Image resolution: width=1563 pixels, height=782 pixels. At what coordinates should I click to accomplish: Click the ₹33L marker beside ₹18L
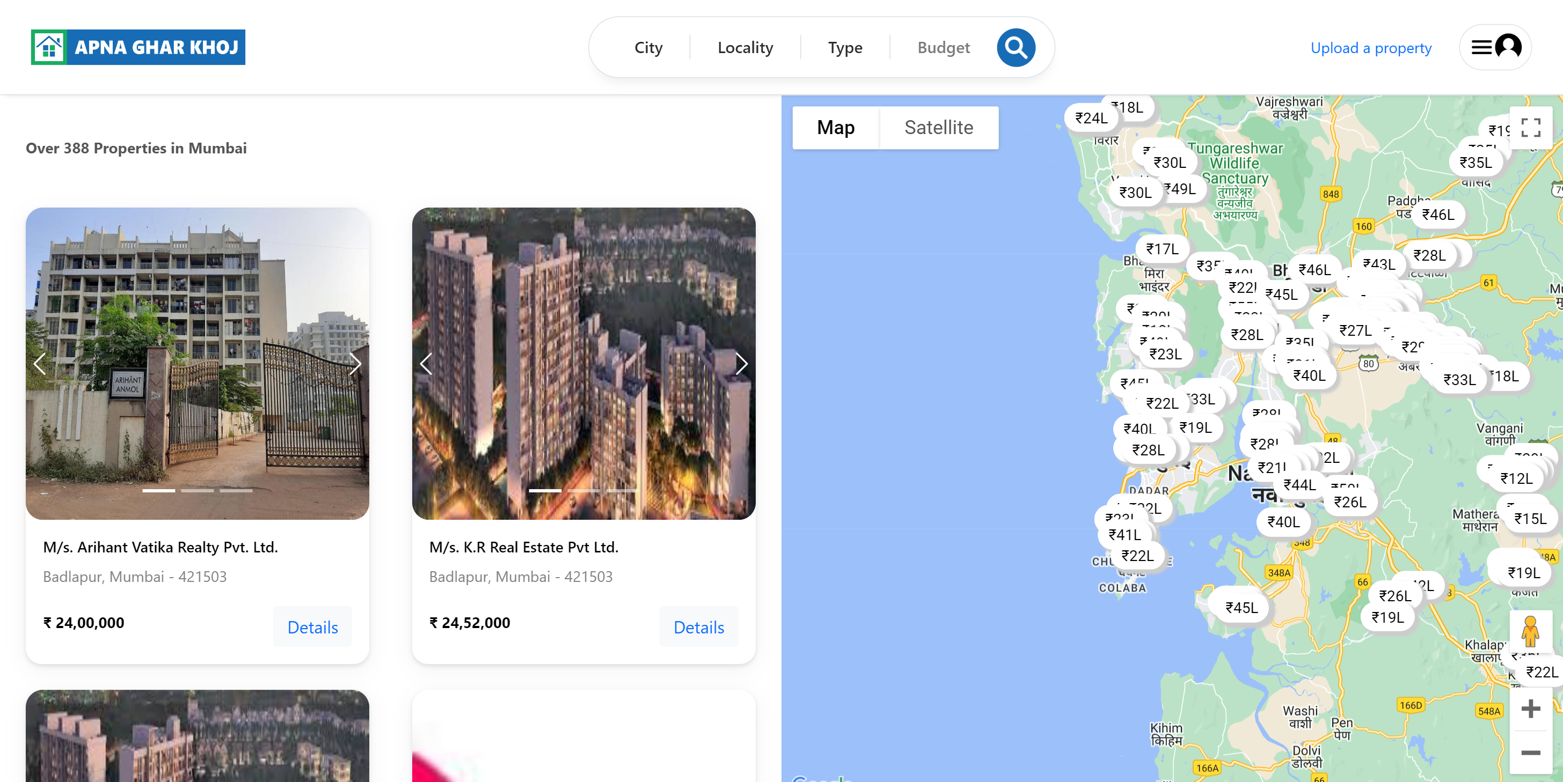1459,380
